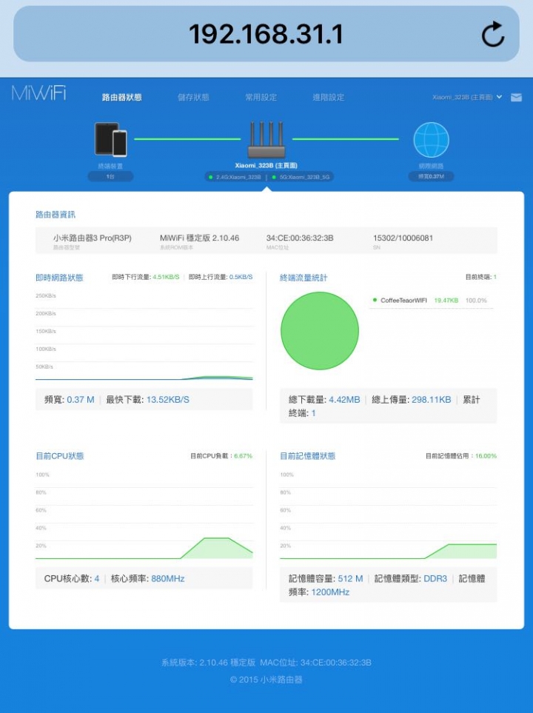The width and height of the screenshot is (533, 713).
Task: Go to the 進階設定 tab
Action: (x=329, y=97)
